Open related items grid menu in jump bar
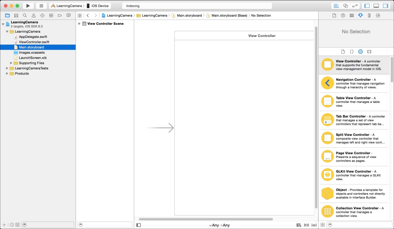 tap(80, 16)
